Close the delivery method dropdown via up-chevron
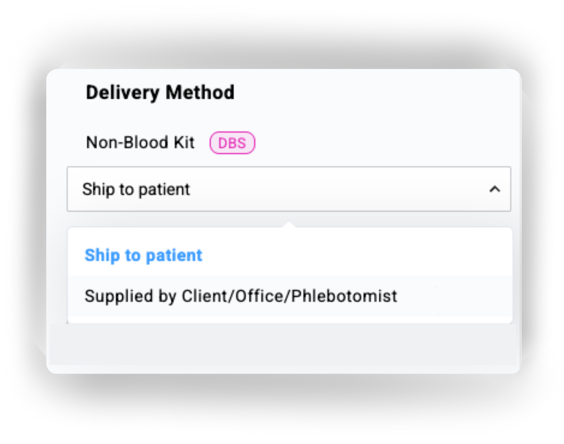This screenshot has width=564, height=444. (x=495, y=189)
